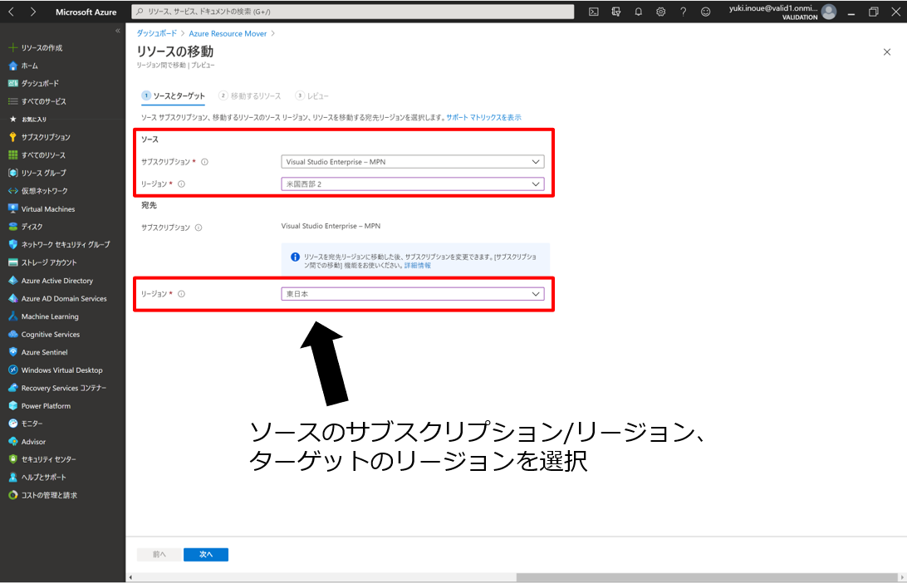Screen dimensions: 907x583
Task: Go back with the browser back arrow
Action: [x=11, y=12]
